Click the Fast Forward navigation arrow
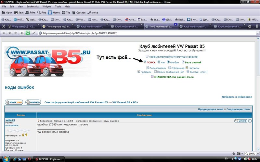 [x=21, y=33]
